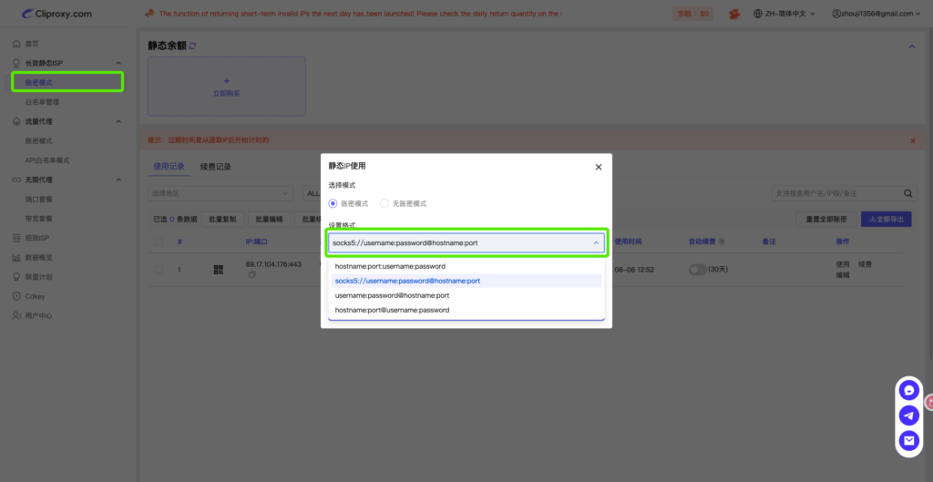Select the 账密模式 radio in the dialog

[x=333, y=203]
